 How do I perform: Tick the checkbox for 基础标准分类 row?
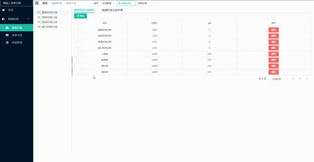tap(78, 30)
